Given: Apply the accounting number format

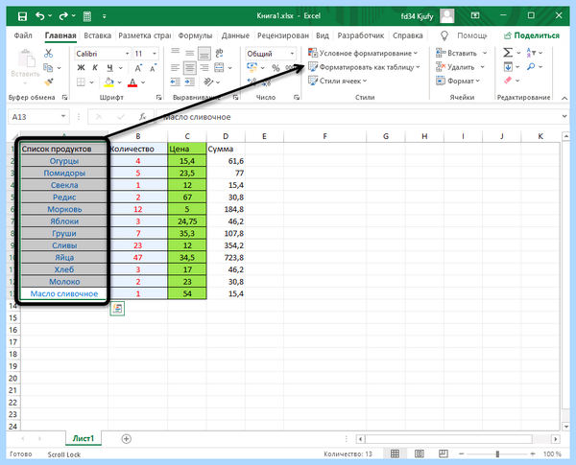Looking at the screenshot, I should click(x=252, y=67).
